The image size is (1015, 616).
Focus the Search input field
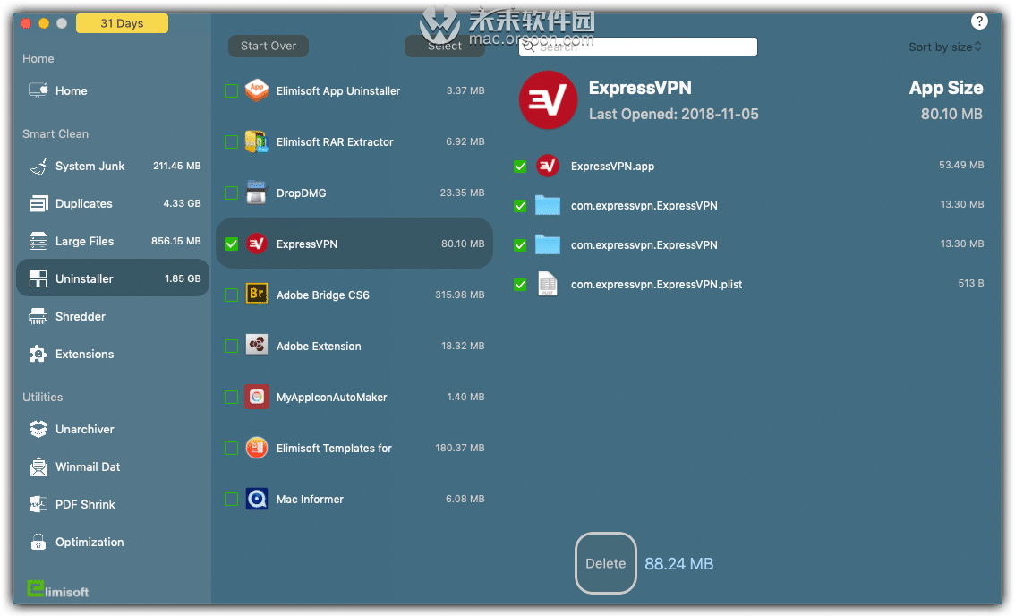coord(638,47)
